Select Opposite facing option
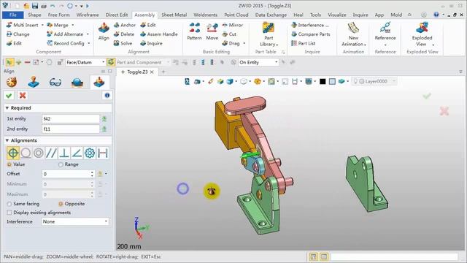The image size is (467, 263). pyautogui.click(x=61, y=204)
